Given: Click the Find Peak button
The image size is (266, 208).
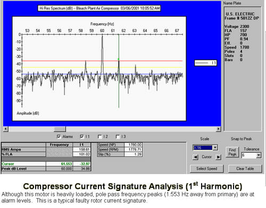Looking at the screenshot, I should tap(232, 152).
